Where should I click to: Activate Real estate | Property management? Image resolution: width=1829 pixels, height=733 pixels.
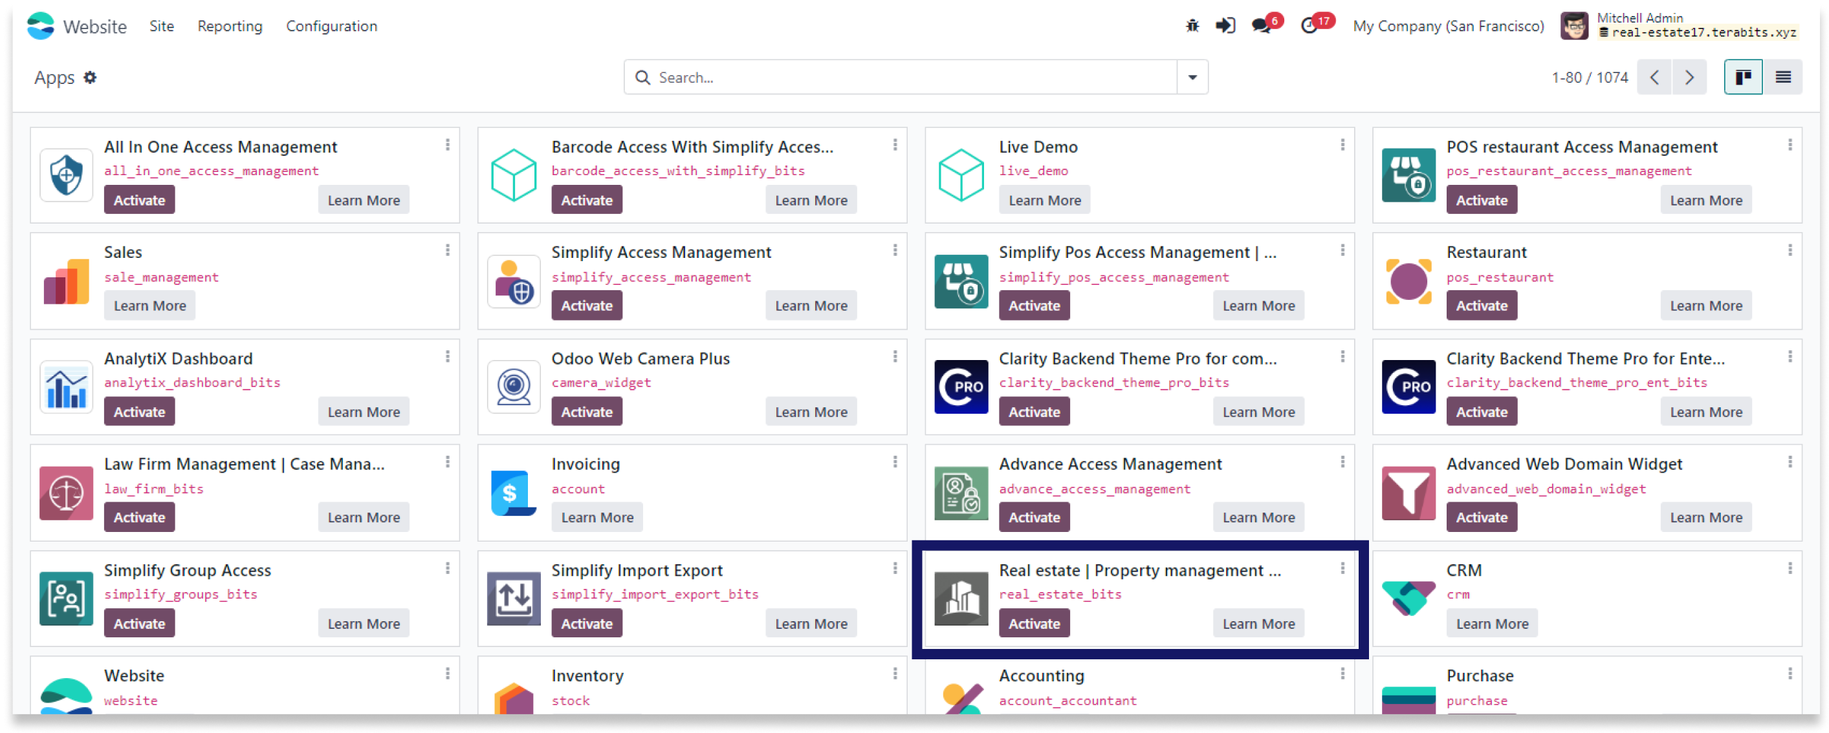coord(1034,623)
